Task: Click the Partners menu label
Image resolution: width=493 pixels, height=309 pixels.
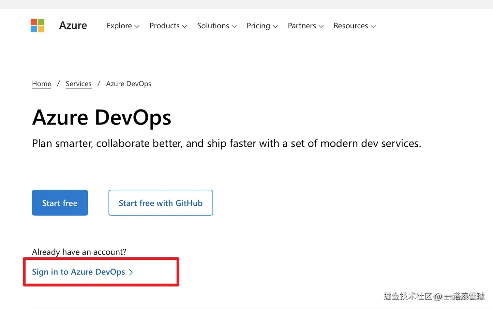Action: tap(302, 26)
